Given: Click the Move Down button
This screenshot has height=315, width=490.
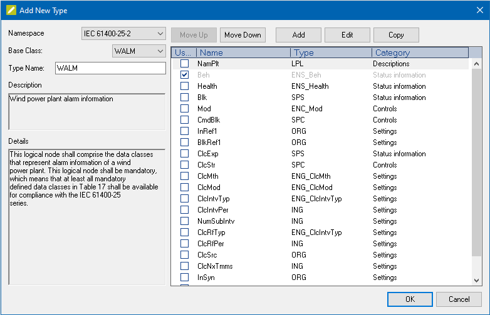Looking at the screenshot, I should 243,35.
